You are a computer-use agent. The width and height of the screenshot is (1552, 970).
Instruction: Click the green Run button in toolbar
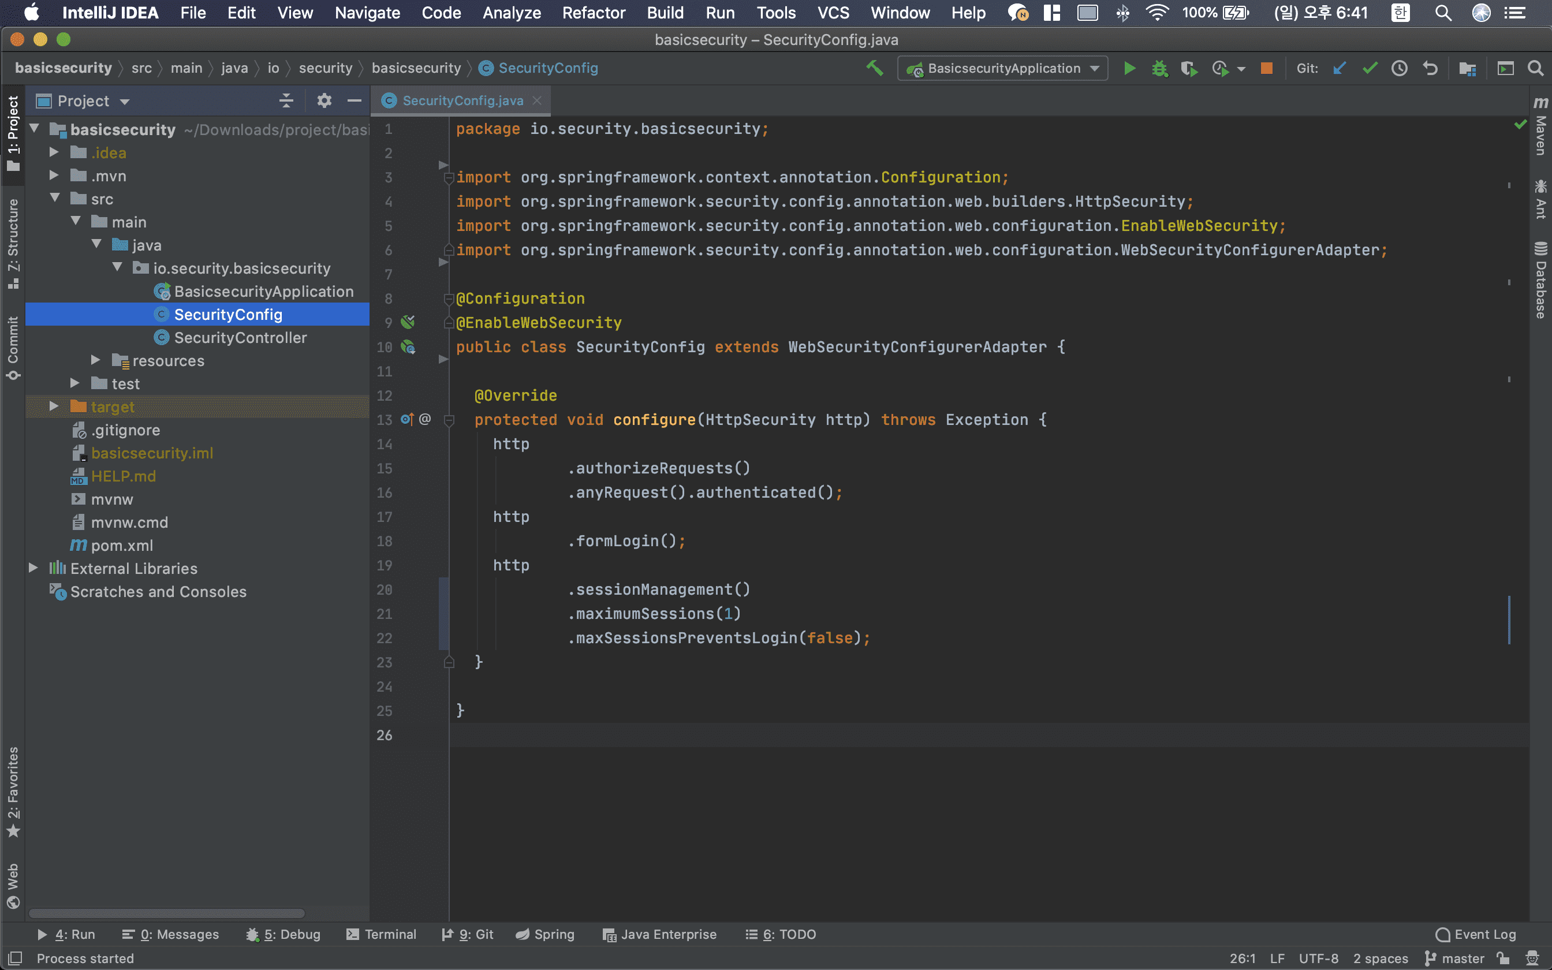click(1129, 68)
